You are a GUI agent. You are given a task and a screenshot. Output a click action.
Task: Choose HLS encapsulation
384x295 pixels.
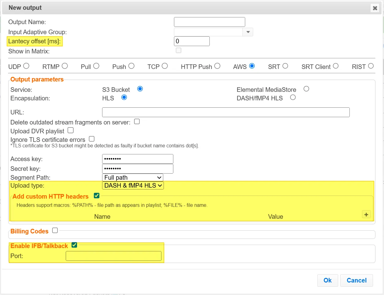tap(124, 97)
